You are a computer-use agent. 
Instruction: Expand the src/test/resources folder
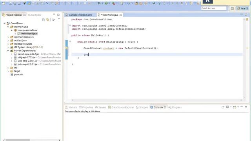click(x=8, y=44)
